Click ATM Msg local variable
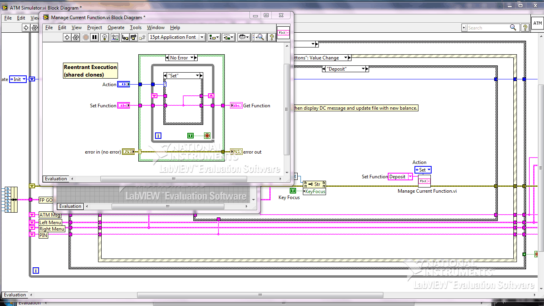Image resolution: width=544 pixels, height=306 pixels. coord(50,215)
